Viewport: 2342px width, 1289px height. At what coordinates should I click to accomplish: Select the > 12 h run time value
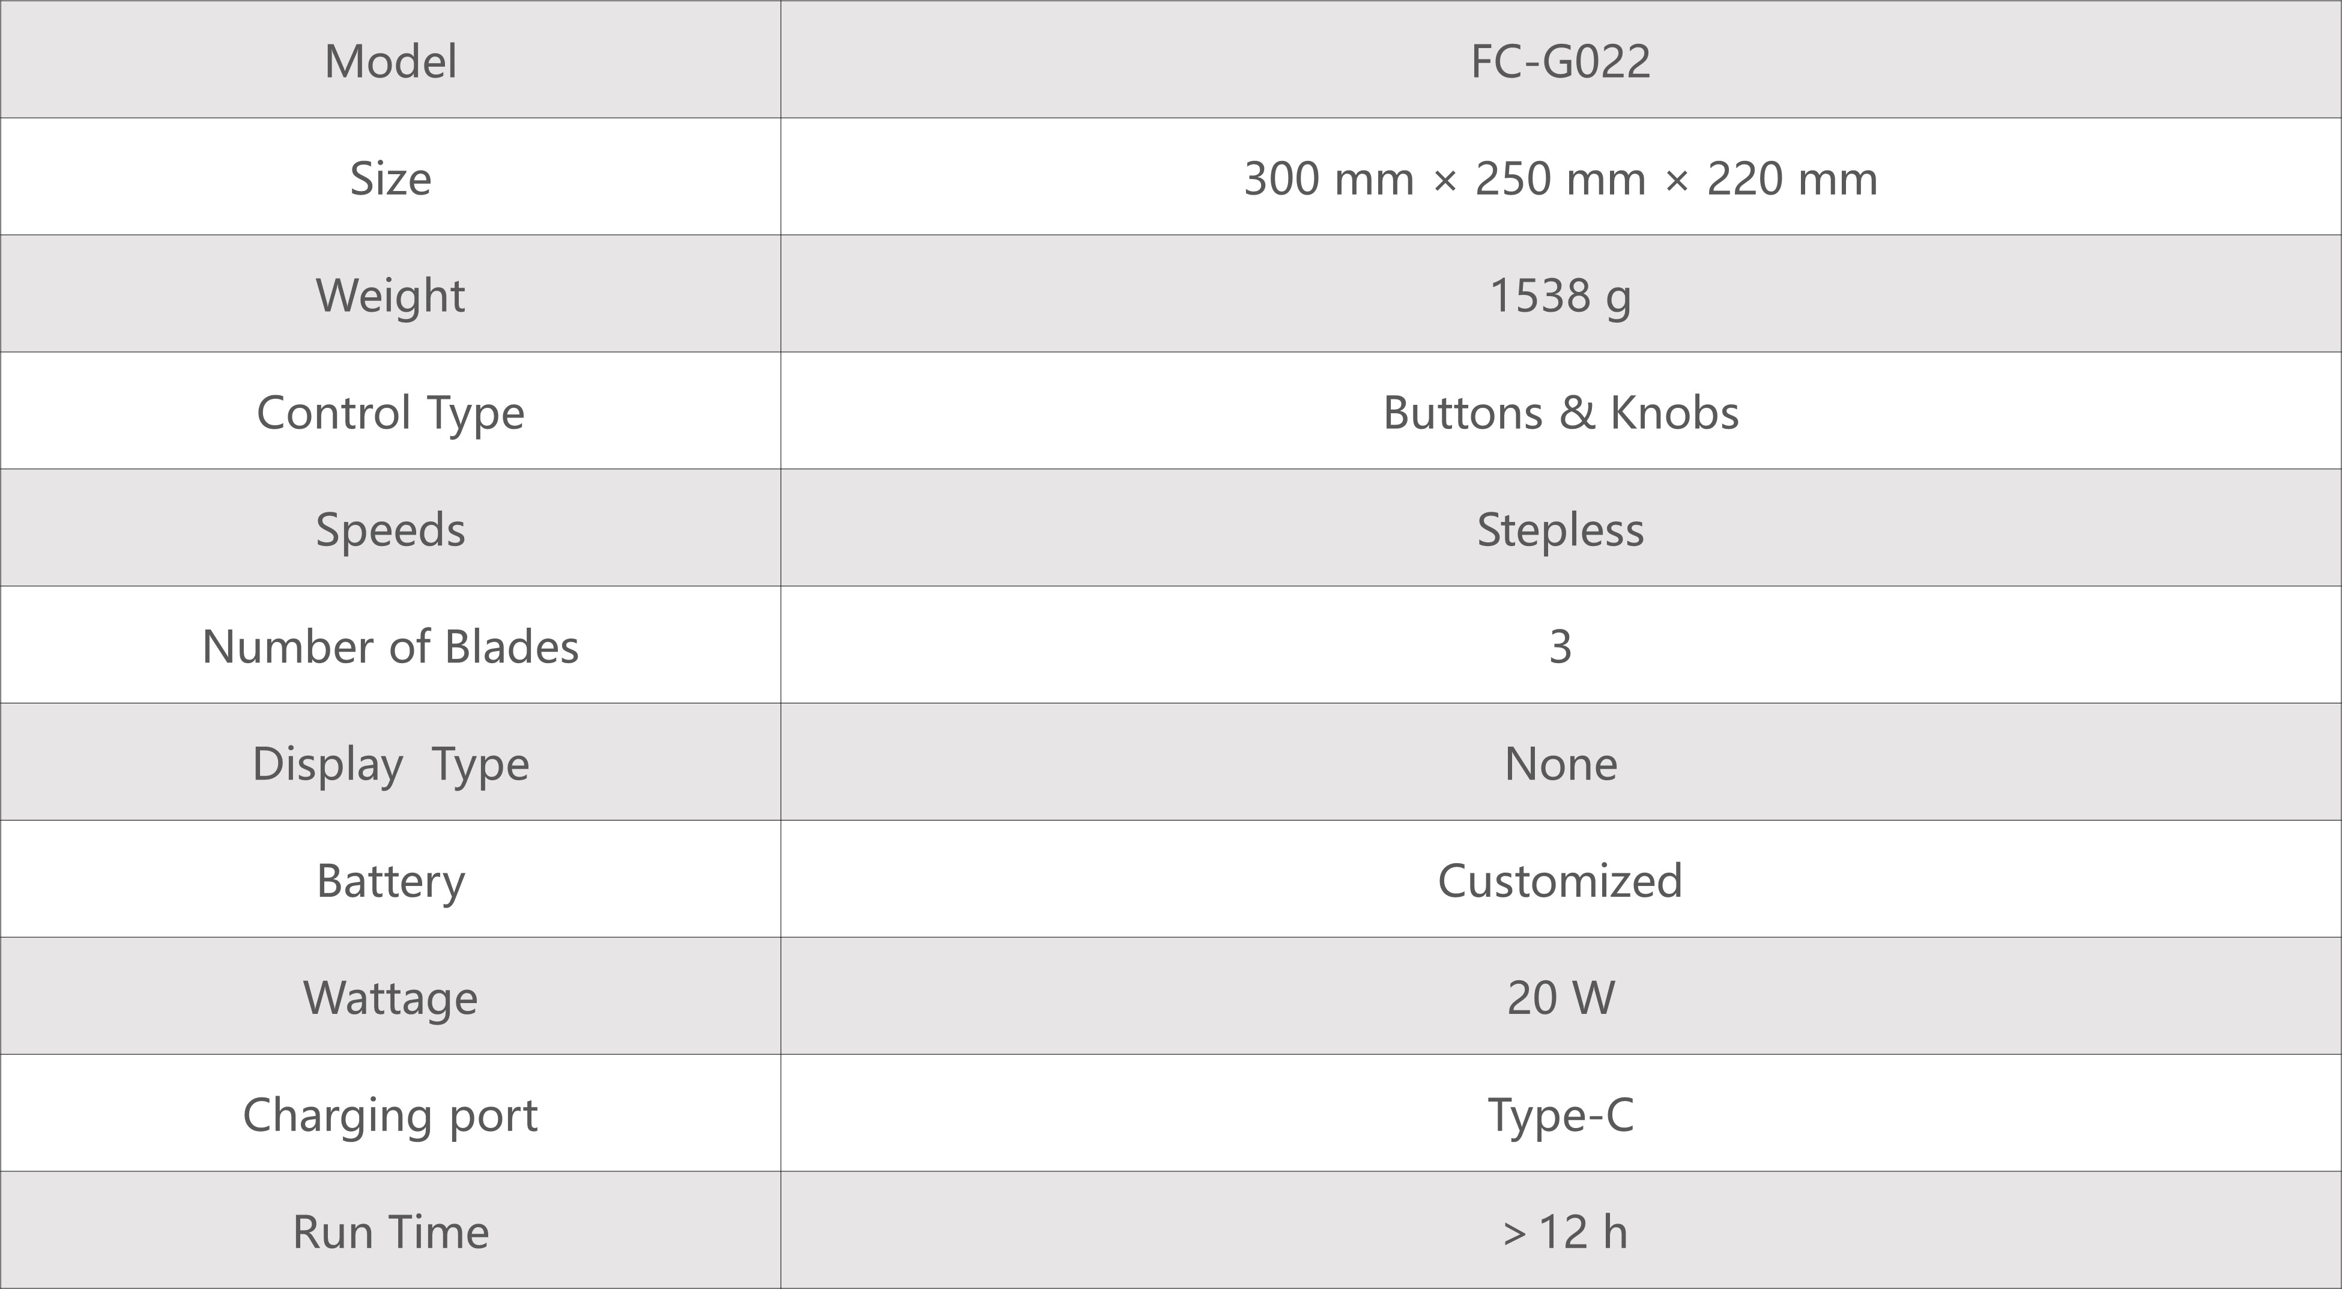coord(1564,1233)
